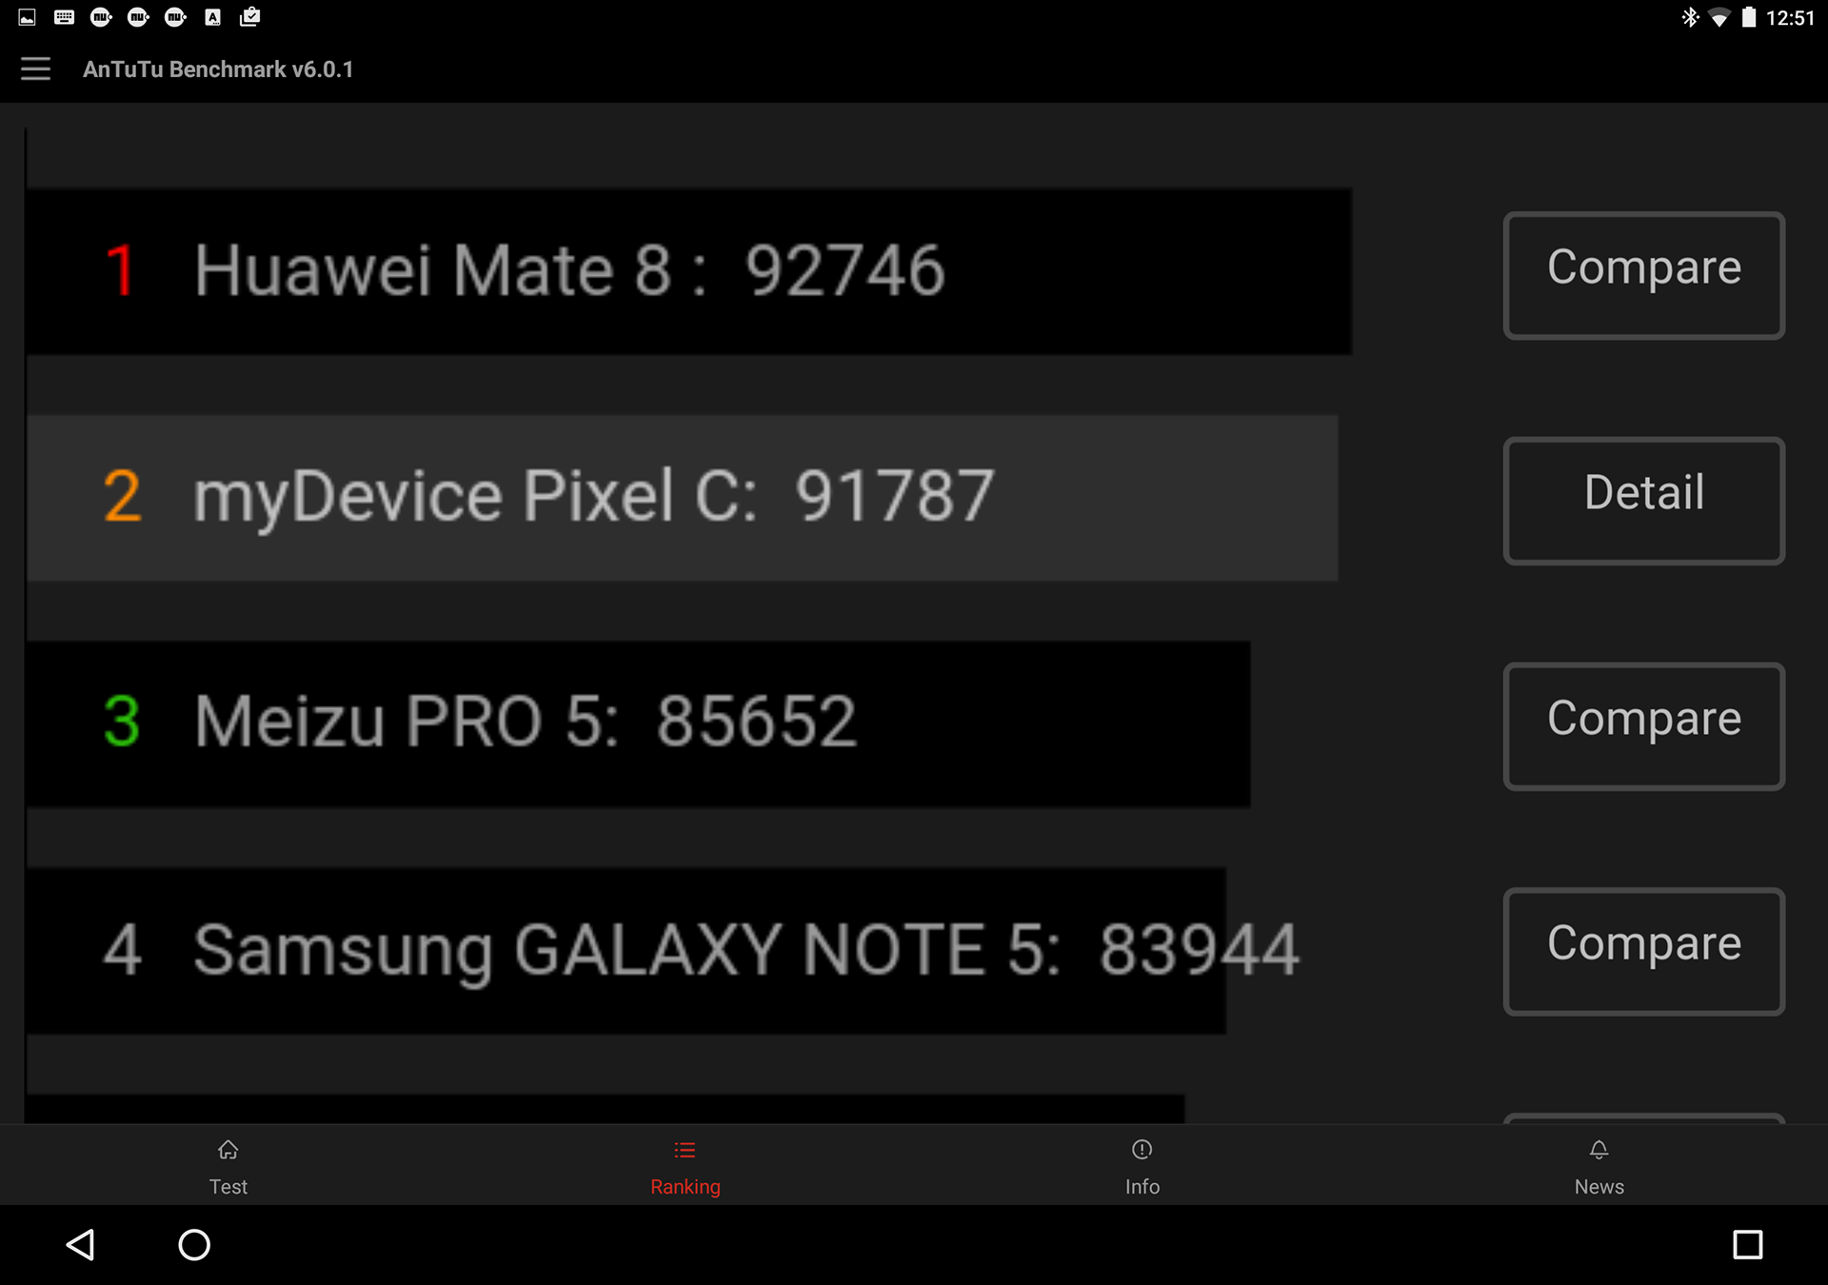Select the Huawei Mate 8 ranking row
This screenshot has width=1828, height=1285.
[x=689, y=272]
